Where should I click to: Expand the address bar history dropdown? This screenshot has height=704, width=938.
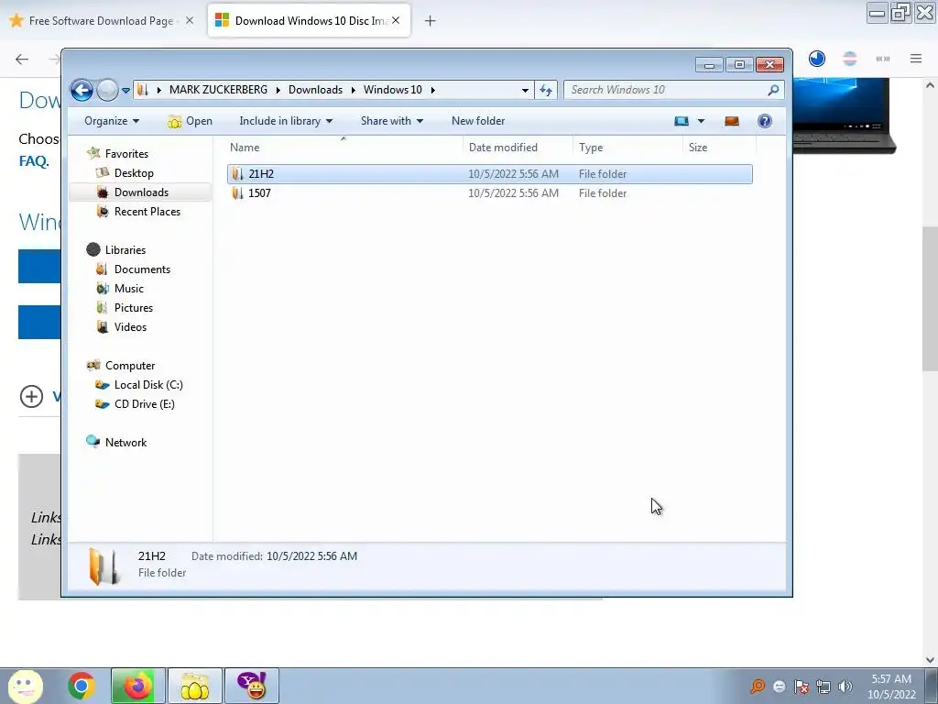point(525,90)
